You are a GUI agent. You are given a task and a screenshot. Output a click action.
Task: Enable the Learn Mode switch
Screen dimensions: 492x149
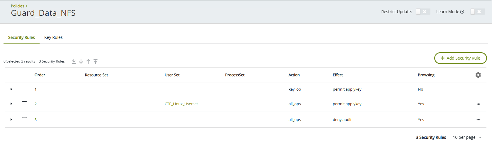point(477,12)
